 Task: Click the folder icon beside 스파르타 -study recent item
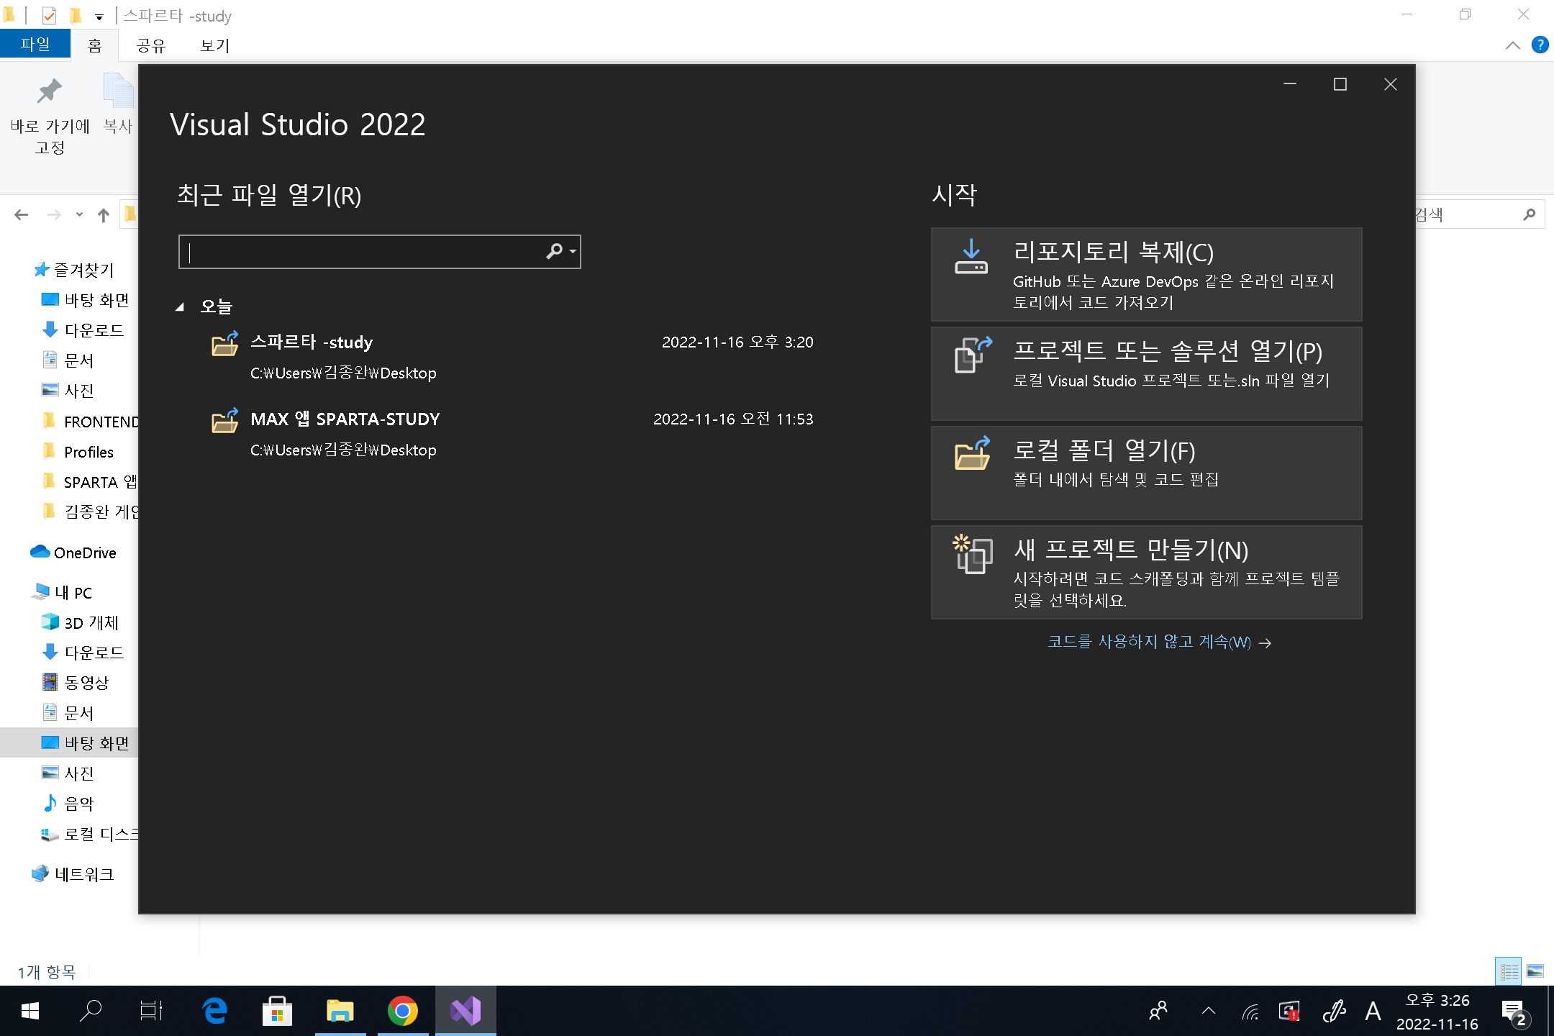pos(225,343)
